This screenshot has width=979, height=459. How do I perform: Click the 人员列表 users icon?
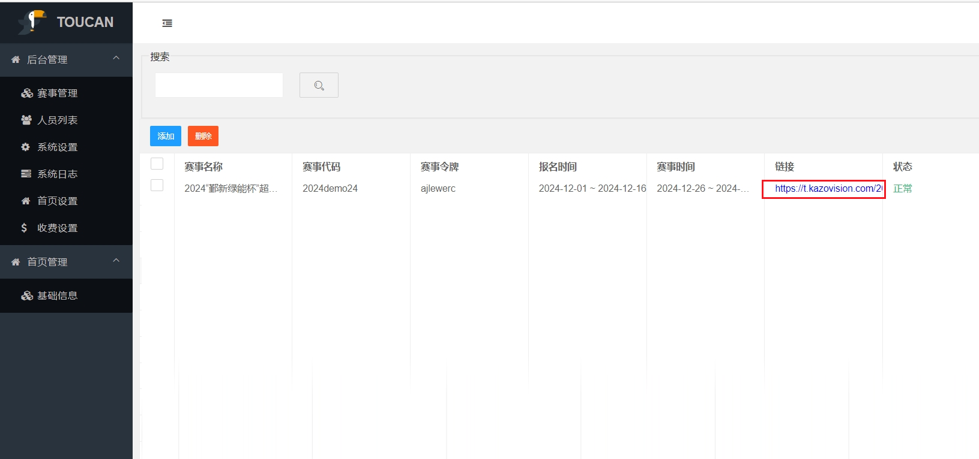click(26, 120)
